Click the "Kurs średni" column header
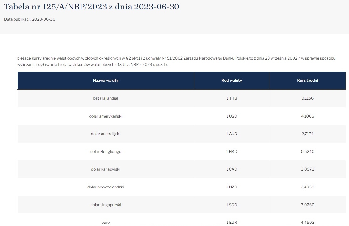349x226 pixels. [308, 81]
